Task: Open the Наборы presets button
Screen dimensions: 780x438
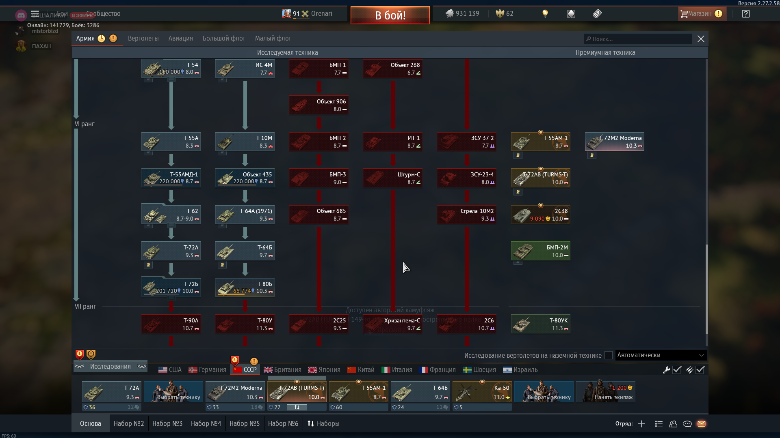Action: [323, 424]
